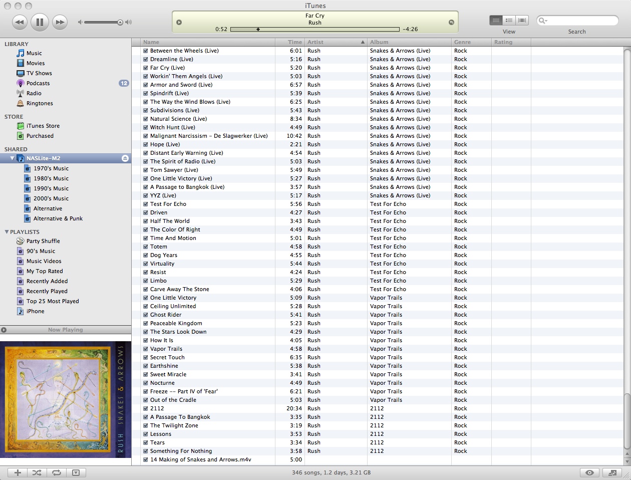Open the 1970's Music shared playlist
The height and width of the screenshot is (480, 631).
click(x=51, y=168)
